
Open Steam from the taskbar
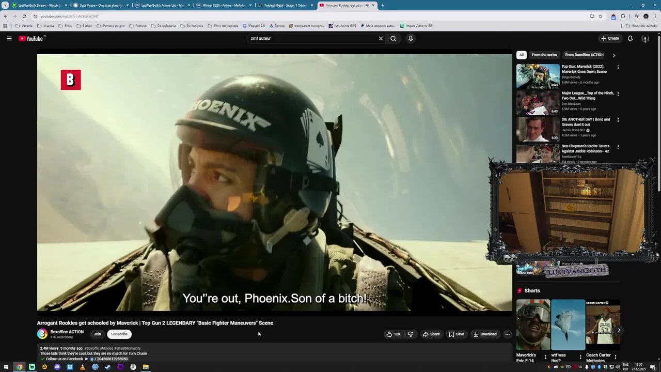point(108,367)
